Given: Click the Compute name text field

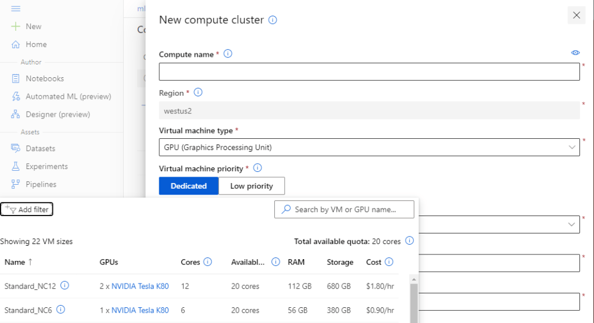Looking at the screenshot, I should point(369,71).
